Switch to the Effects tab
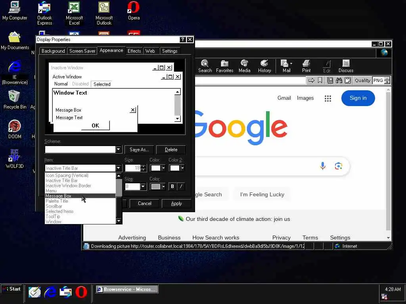 (x=134, y=51)
